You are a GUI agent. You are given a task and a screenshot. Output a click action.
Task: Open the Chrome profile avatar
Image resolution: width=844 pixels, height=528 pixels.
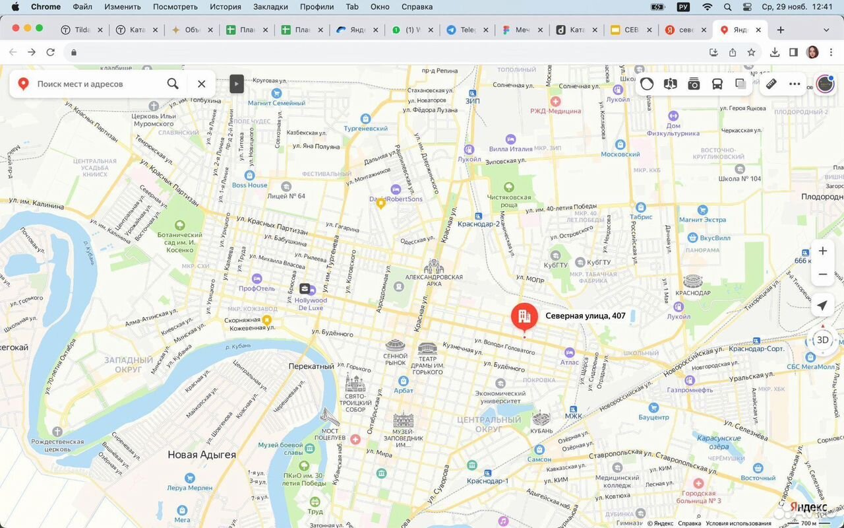(x=812, y=52)
